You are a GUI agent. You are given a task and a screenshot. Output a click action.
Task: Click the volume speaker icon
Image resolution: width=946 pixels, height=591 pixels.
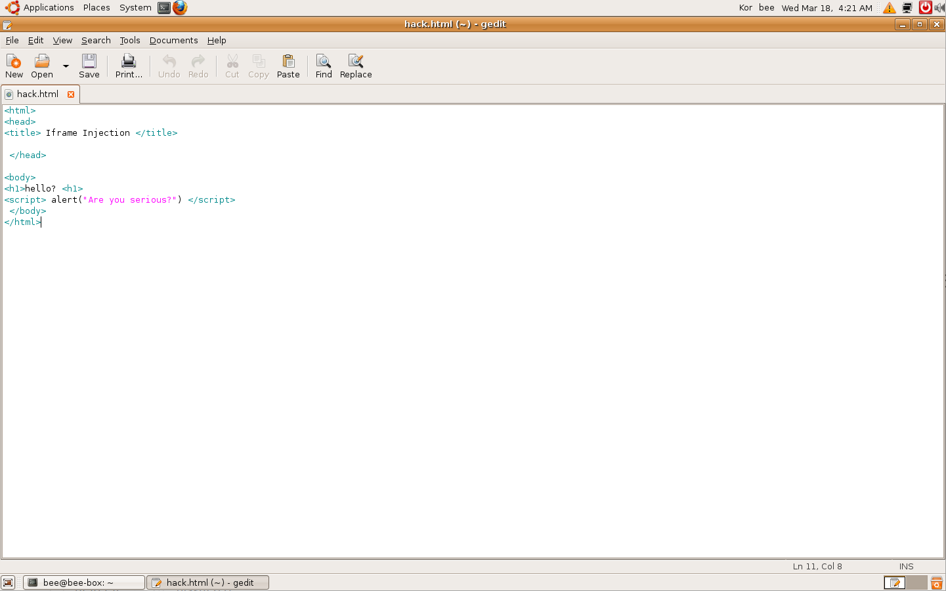[x=939, y=8]
